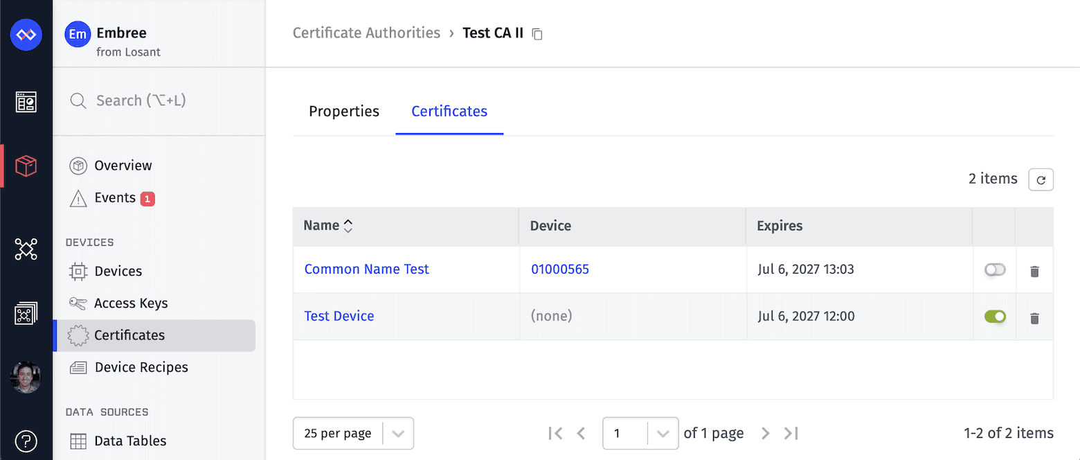This screenshot has width=1080, height=460.
Task: Open the Test Device certificate link
Action: tap(339, 317)
